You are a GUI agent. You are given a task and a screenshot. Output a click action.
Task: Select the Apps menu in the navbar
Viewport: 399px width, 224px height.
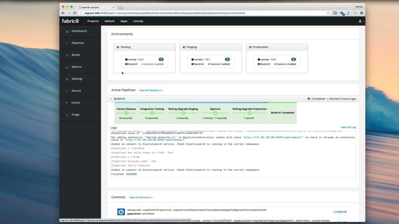coord(124,21)
